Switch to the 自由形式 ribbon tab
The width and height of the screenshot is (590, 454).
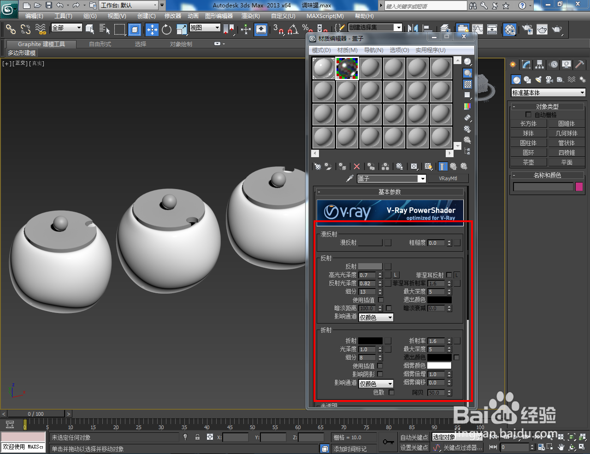[100, 44]
